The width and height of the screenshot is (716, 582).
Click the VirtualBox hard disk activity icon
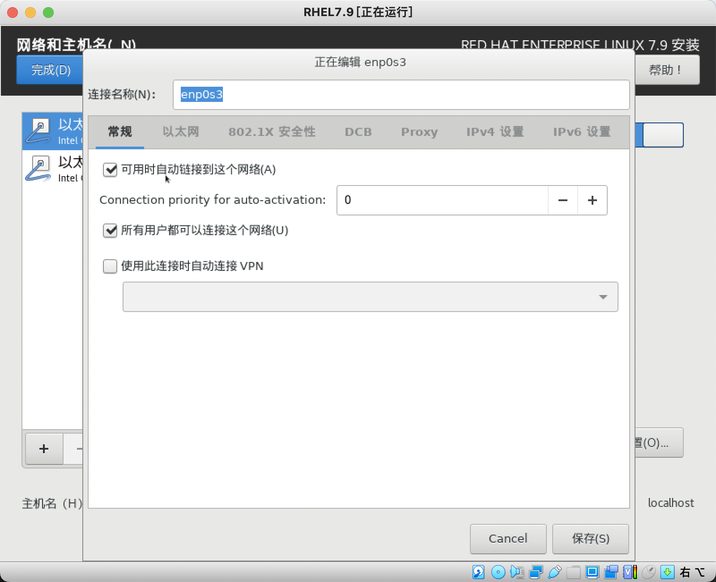478,572
